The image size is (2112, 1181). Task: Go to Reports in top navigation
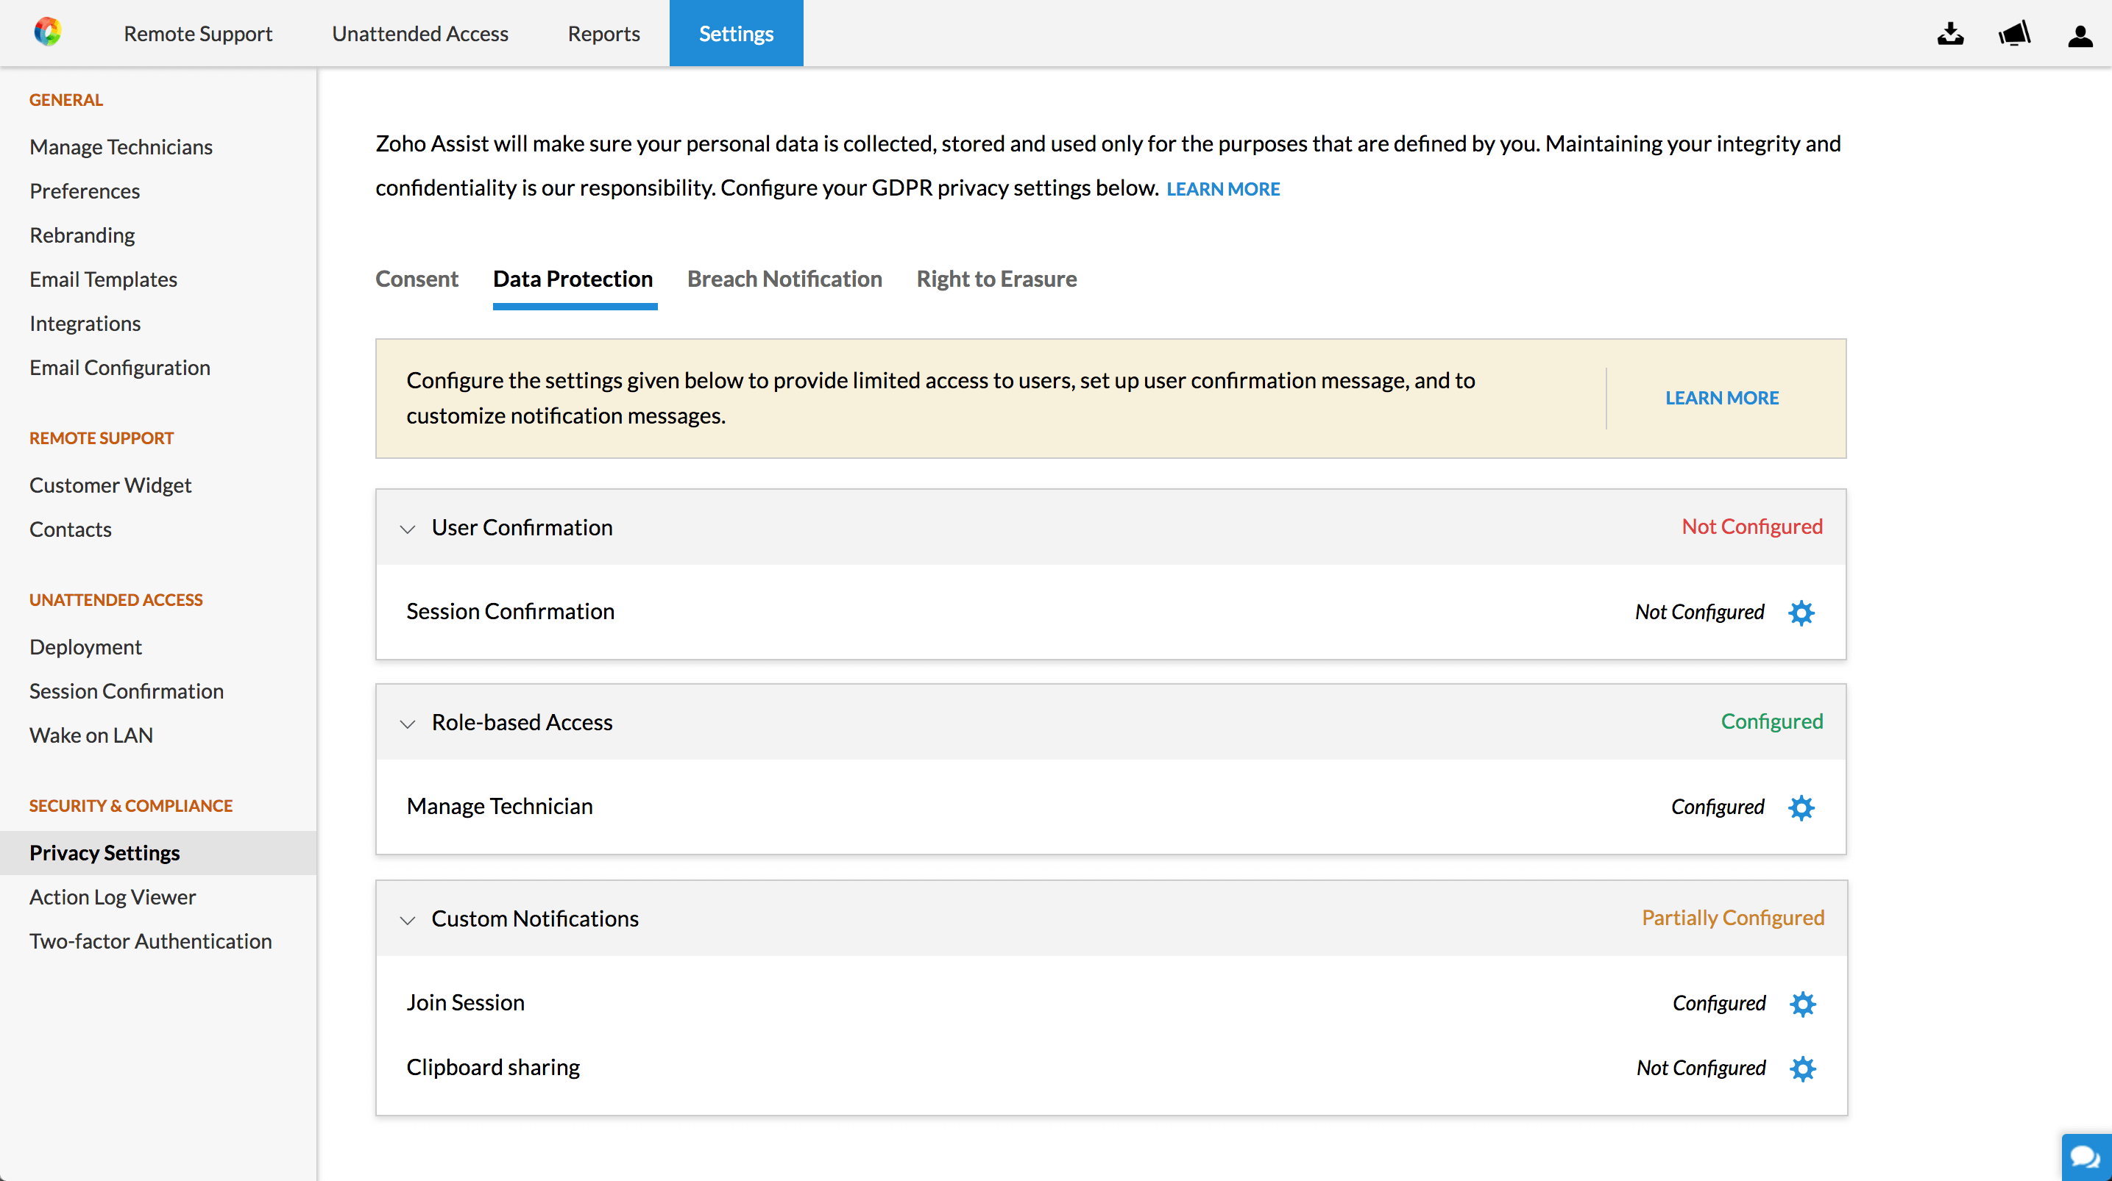point(603,34)
